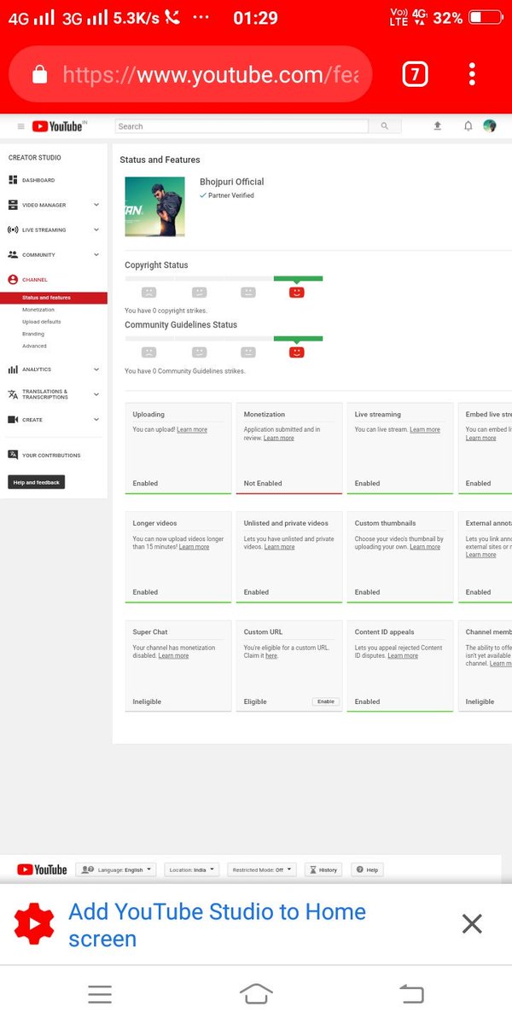The image size is (512, 1024).
Task: Open the notifications bell
Action: 468,125
